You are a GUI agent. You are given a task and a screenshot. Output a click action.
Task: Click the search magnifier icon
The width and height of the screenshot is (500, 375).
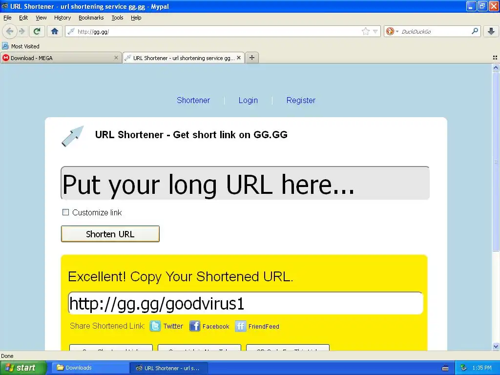[475, 31]
